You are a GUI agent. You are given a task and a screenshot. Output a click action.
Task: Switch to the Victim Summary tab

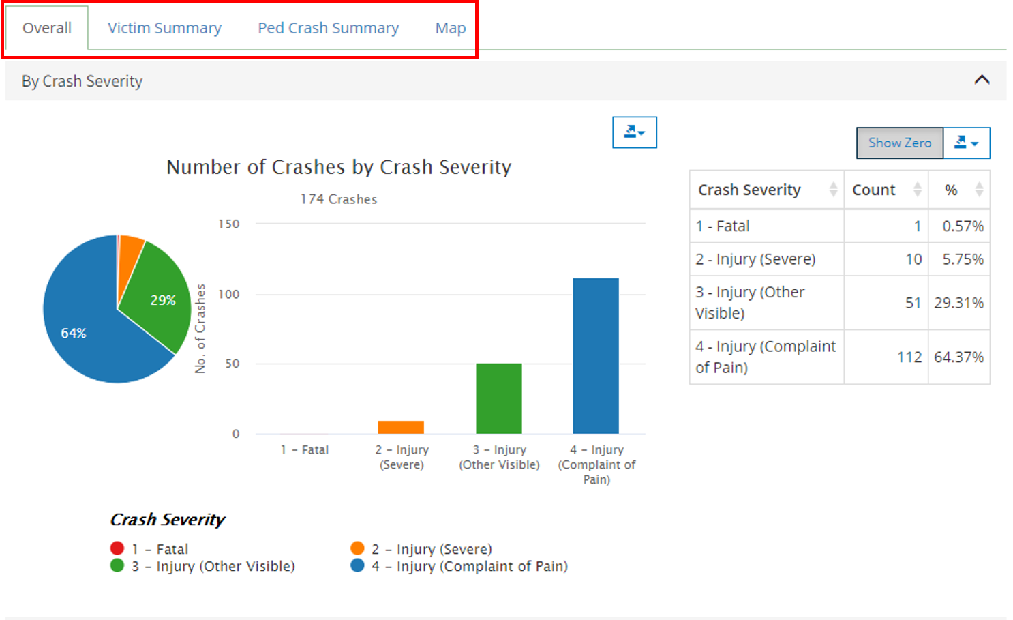[164, 28]
